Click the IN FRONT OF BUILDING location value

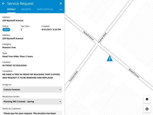(x=15, y=66)
